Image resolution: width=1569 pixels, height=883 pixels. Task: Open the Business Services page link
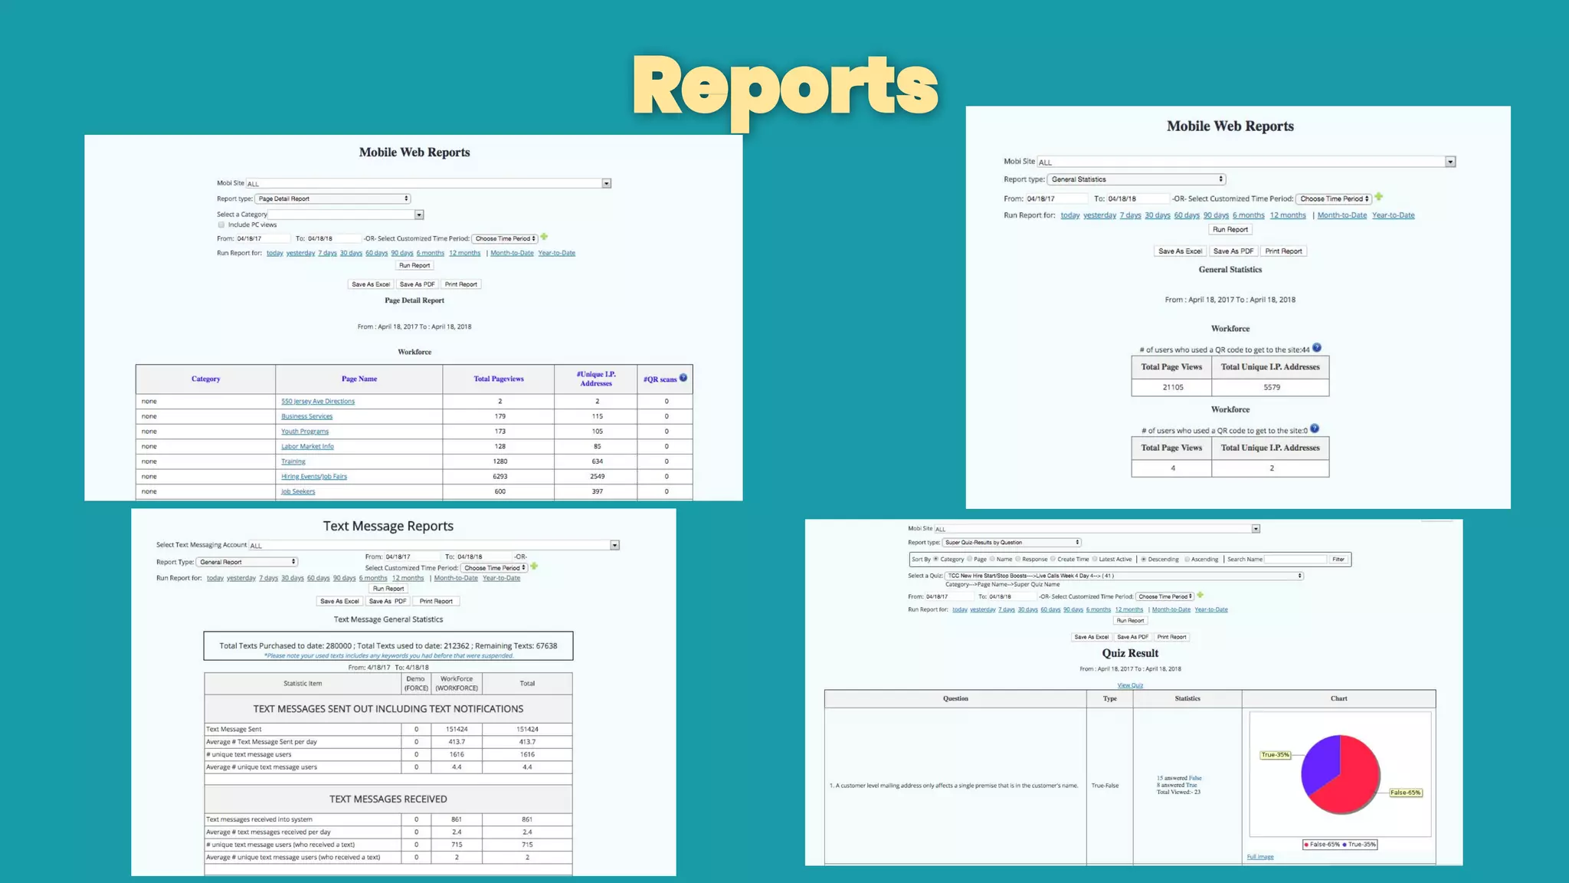pyautogui.click(x=306, y=416)
